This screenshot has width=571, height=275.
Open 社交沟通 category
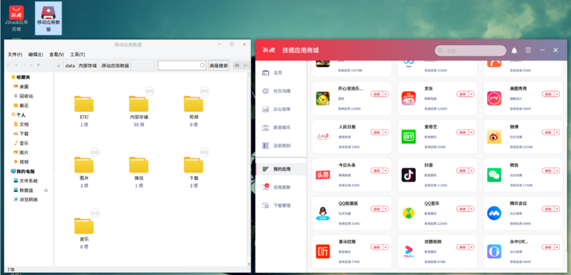click(277, 91)
